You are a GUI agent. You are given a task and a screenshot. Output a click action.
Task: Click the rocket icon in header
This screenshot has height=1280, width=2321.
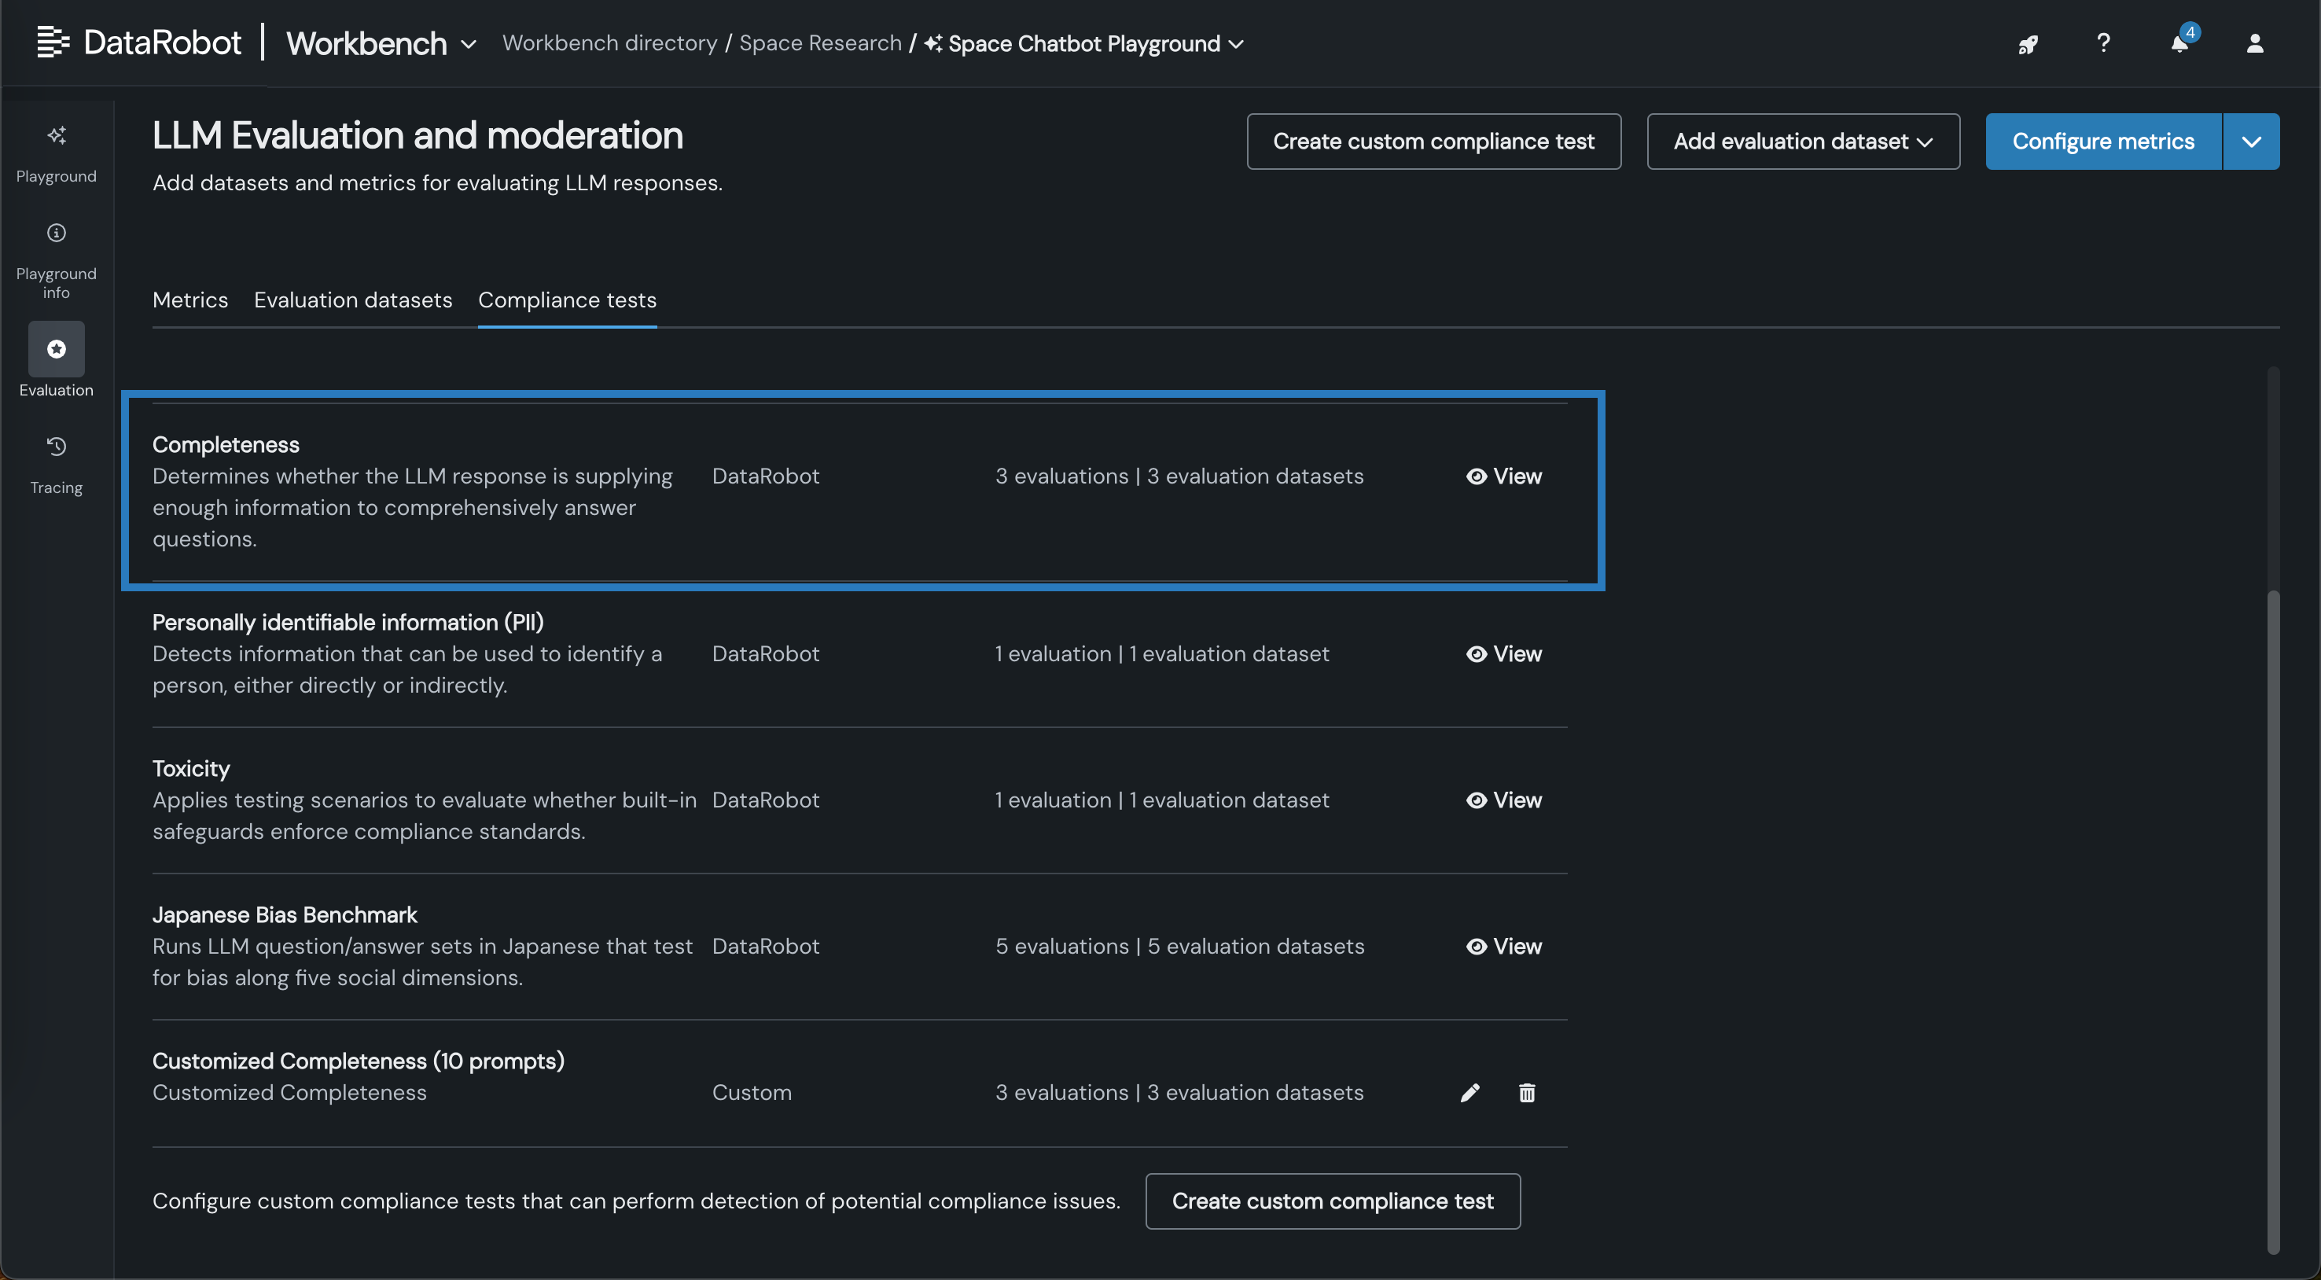[2027, 44]
